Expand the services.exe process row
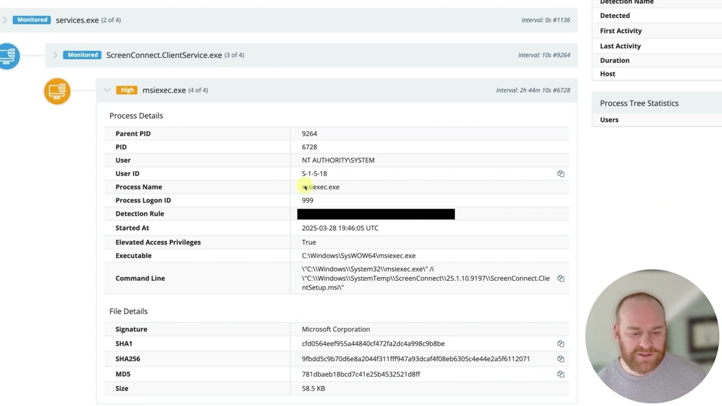This screenshot has width=722, height=406. point(5,20)
